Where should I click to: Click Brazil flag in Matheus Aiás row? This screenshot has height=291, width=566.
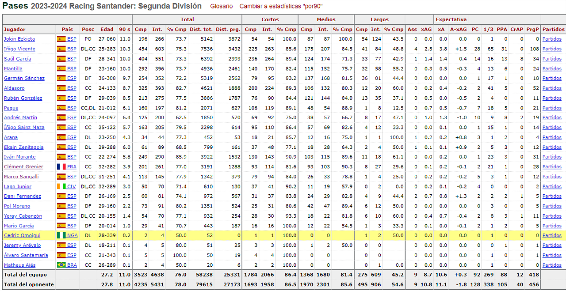tap(61, 265)
